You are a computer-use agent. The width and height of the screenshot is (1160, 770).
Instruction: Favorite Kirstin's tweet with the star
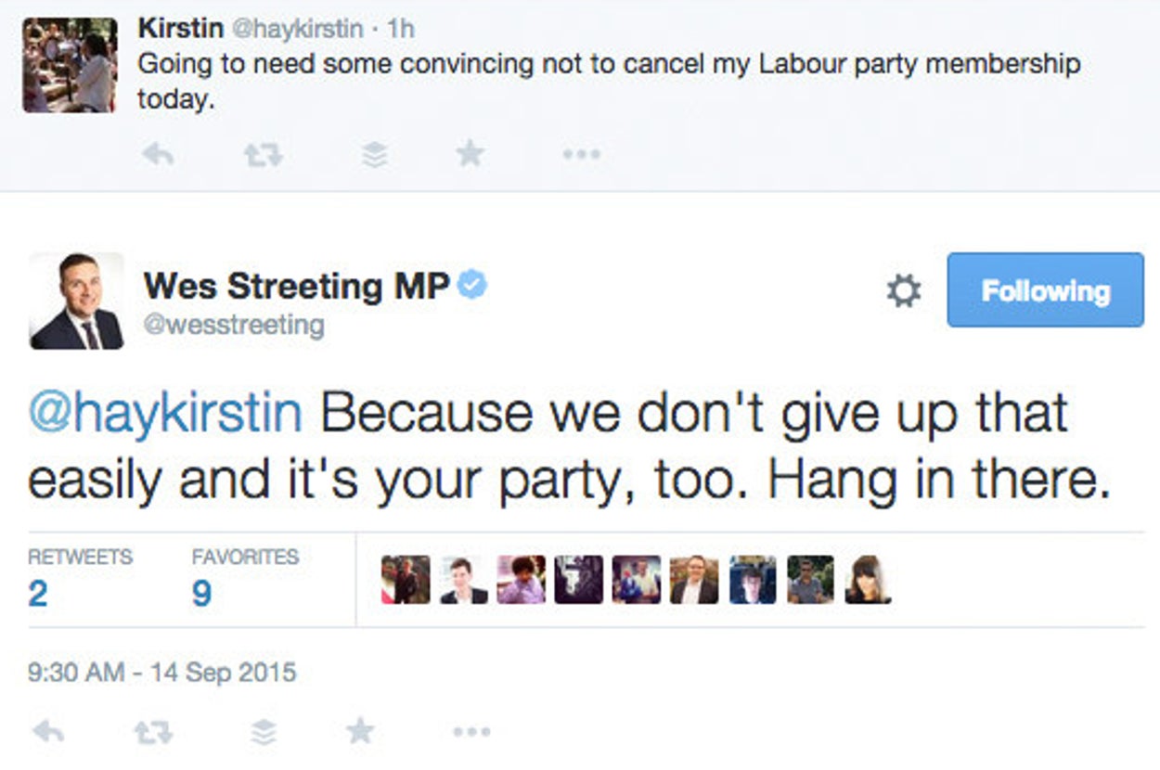coord(470,154)
